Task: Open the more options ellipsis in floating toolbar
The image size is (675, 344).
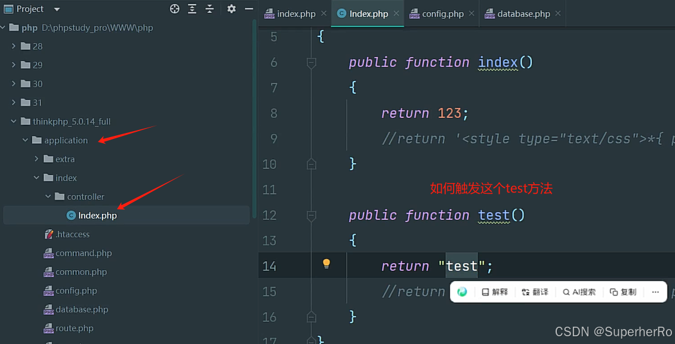Action: click(x=655, y=292)
